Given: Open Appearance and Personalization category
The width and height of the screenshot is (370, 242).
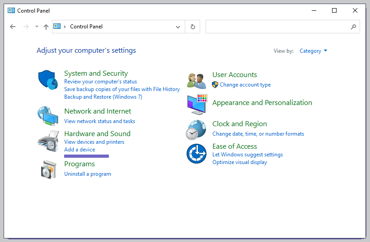Looking at the screenshot, I should pos(262,103).
